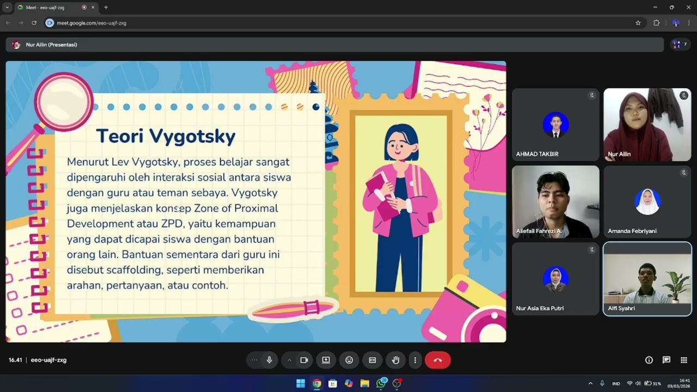The image size is (697, 392).
Task: View site information icon in address bar
Action: coord(50,23)
